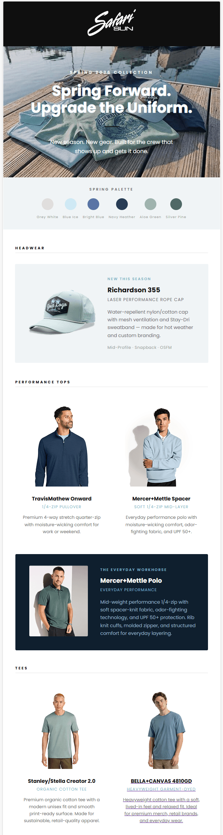Viewport: 223px width, 835px height.
Task: Select the Blue Ice color swatch
Action: pyautogui.click(x=71, y=204)
